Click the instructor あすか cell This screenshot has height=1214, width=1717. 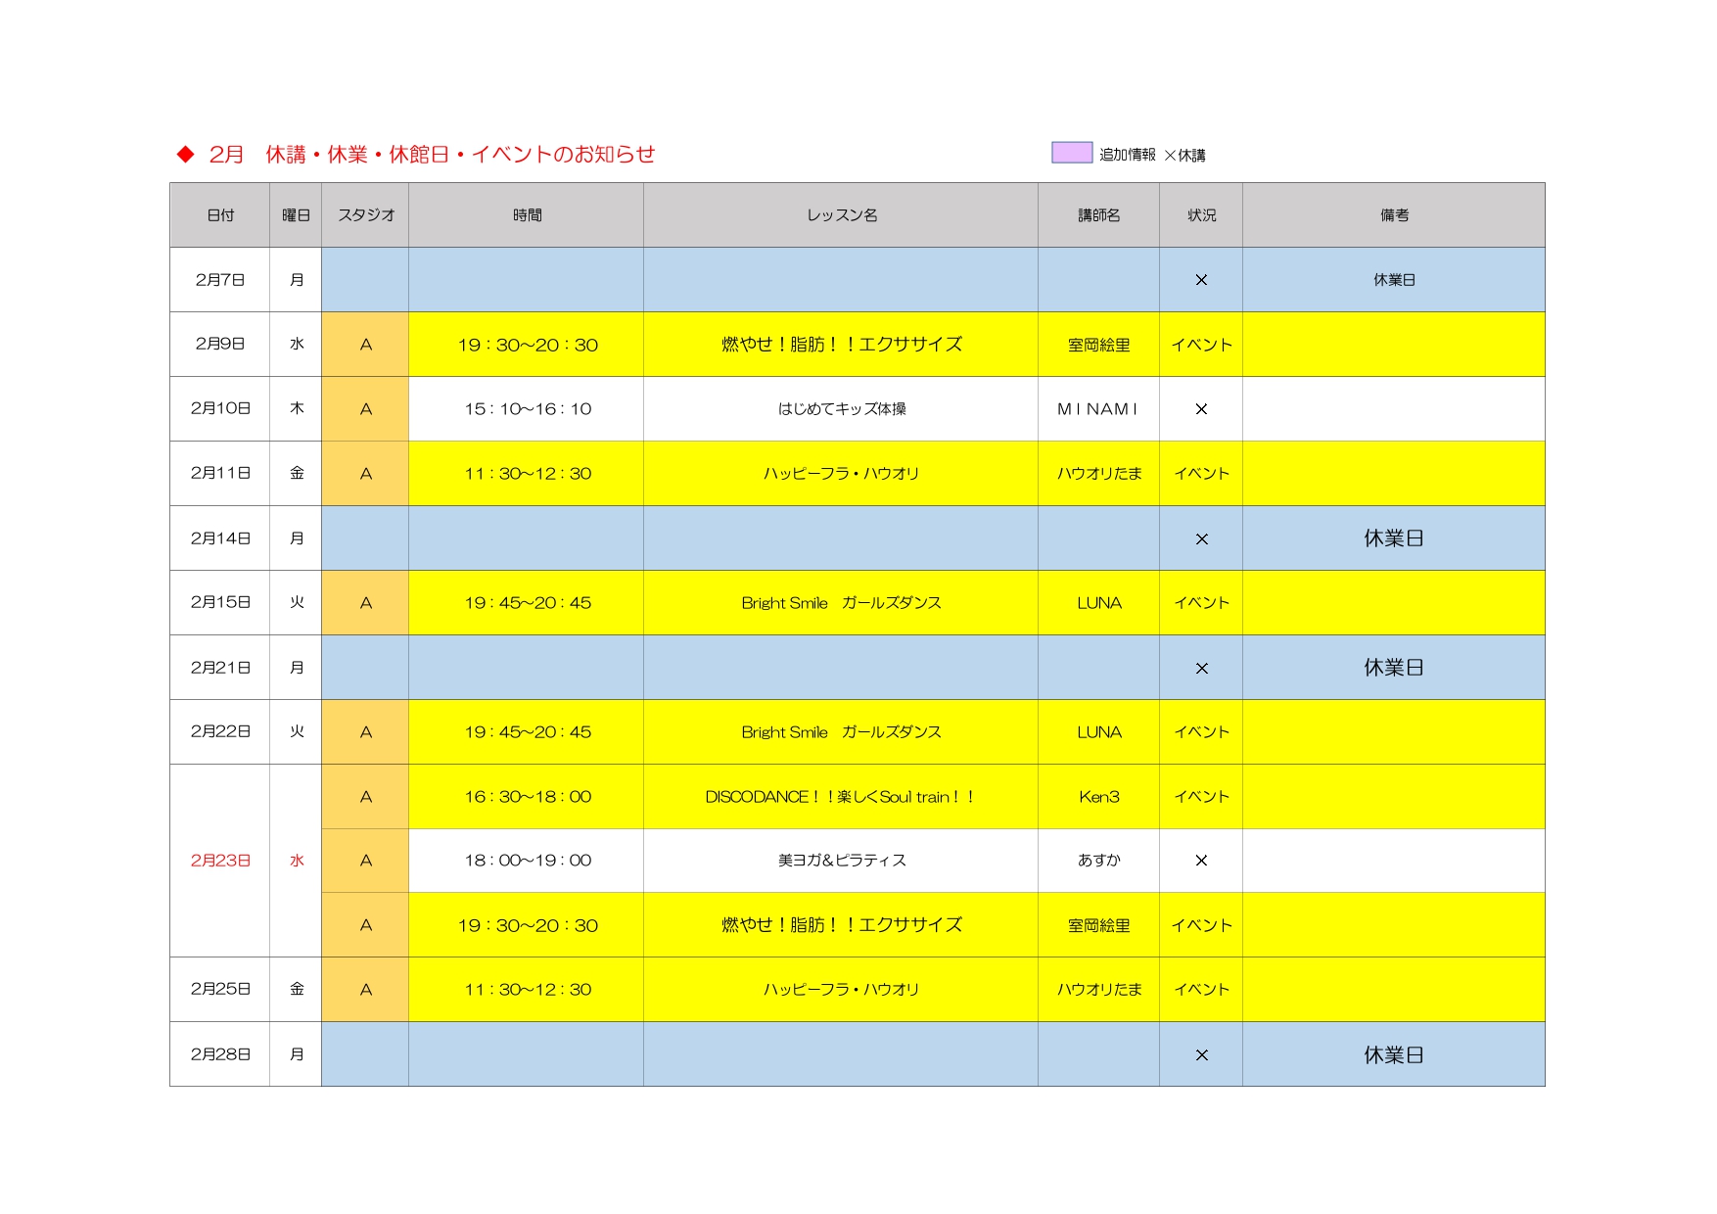[x=1099, y=861]
